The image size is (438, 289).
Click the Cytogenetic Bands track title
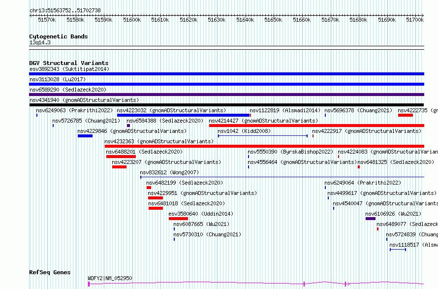[59, 36]
